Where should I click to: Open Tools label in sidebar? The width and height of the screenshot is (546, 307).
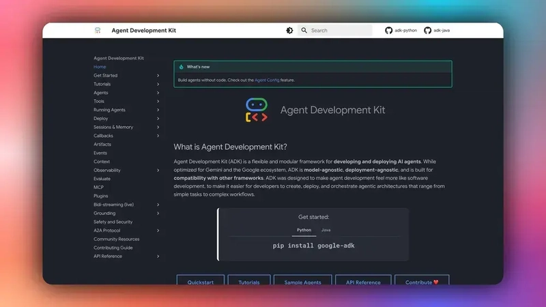tap(98, 101)
